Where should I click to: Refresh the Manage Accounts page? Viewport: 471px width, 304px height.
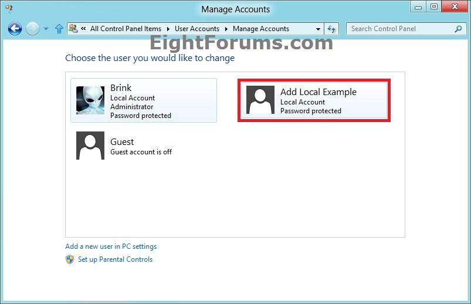coord(331,29)
